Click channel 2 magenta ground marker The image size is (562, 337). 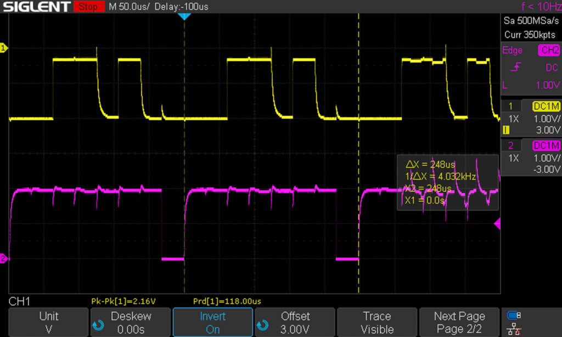4,258
